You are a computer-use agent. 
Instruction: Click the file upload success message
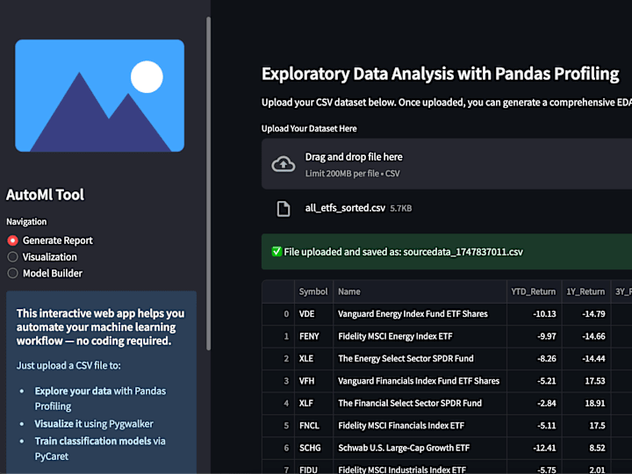tap(447, 252)
